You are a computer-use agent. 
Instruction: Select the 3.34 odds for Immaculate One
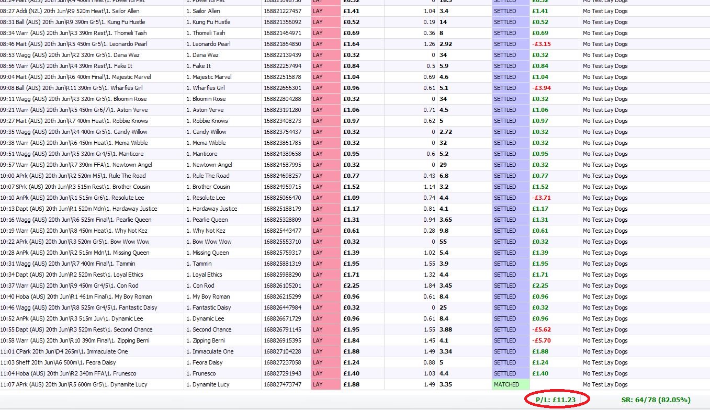446,351
